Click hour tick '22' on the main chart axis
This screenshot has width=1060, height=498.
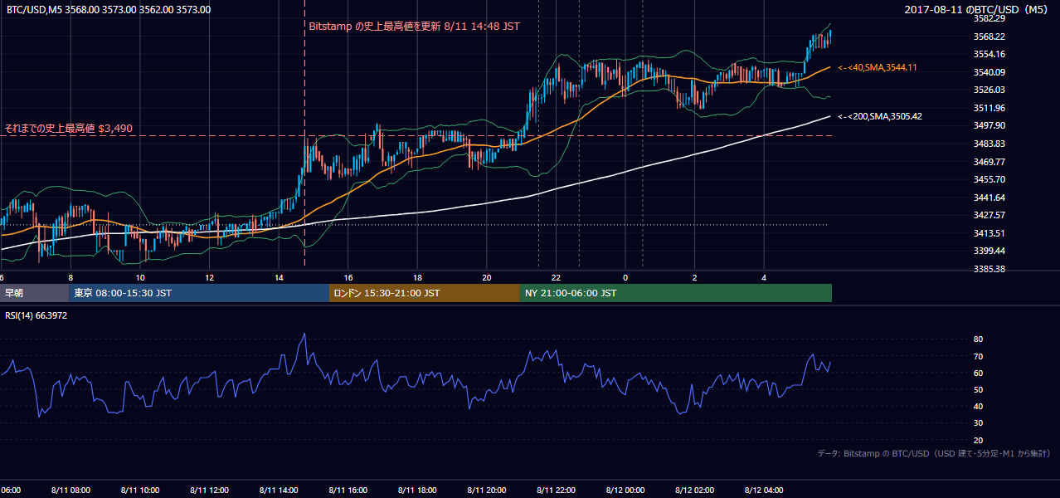556,278
